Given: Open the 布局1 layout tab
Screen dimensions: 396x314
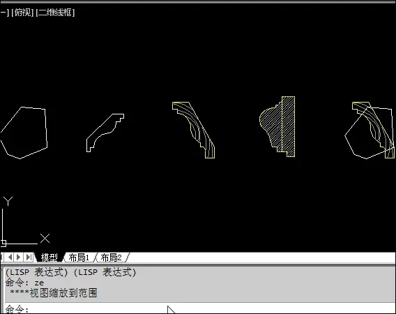Looking at the screenshot, I should (x=79, y=257).
